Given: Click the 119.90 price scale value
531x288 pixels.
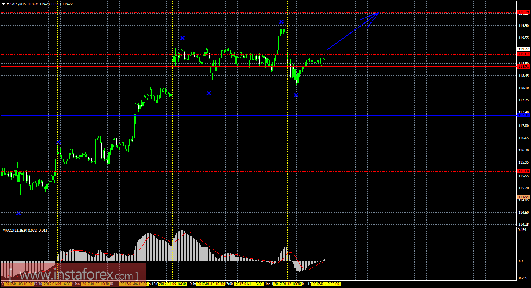Looking at the screenshot, I should click(523, 26).
